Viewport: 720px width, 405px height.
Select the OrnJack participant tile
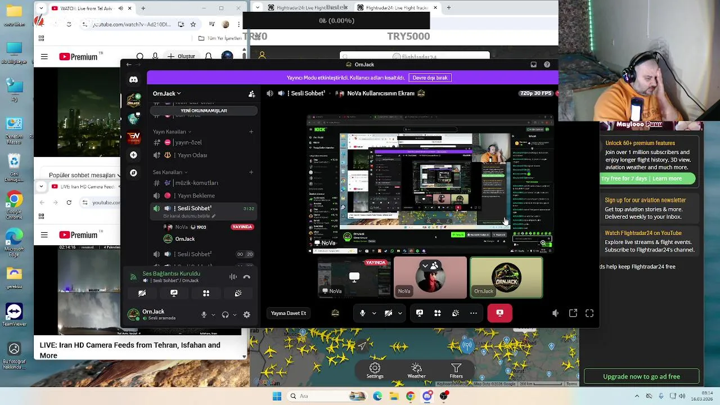coord(506,277)
